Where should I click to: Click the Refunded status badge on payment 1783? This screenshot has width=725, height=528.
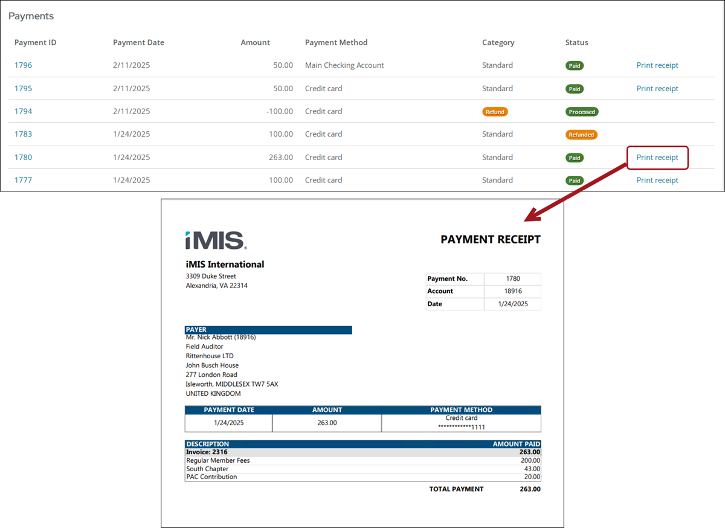pos(581,134)
